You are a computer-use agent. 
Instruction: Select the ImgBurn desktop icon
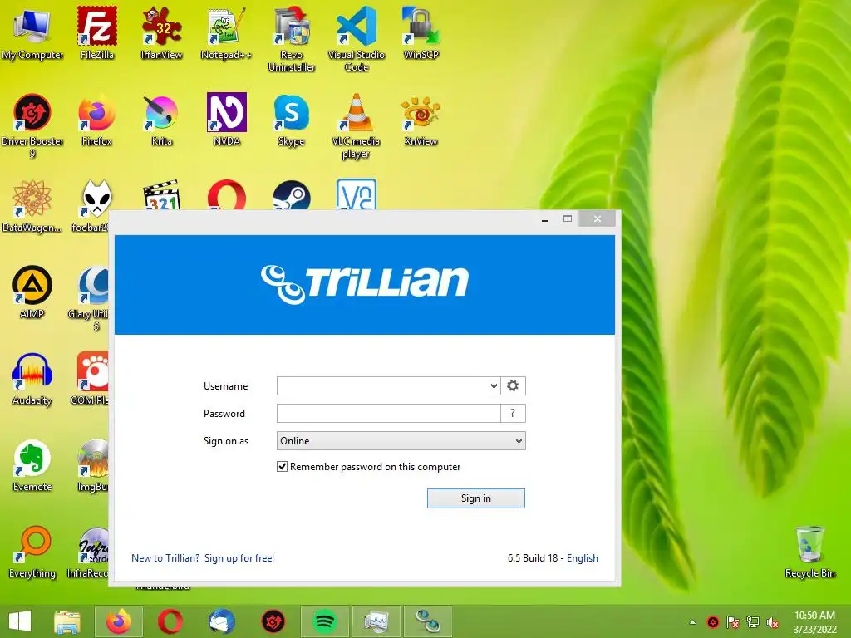pyautogui.click(x=93, y=465)
